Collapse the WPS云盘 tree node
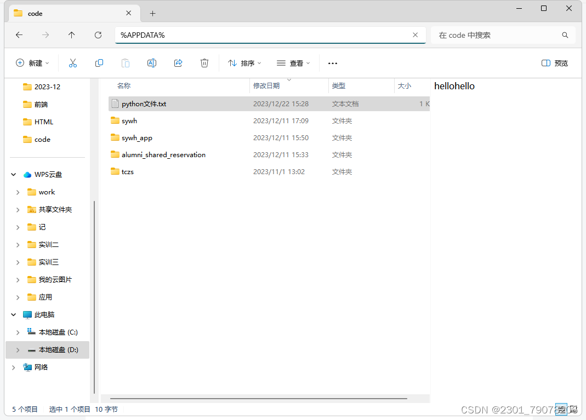The image size is (586, 420). pos(14,175)
